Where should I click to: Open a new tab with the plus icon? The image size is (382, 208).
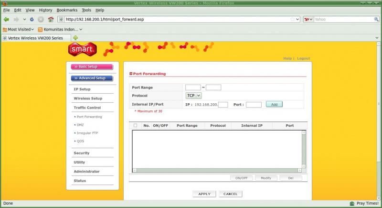click(75, 38)
